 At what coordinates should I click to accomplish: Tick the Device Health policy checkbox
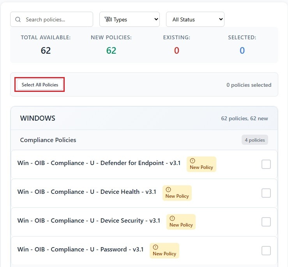266,193
